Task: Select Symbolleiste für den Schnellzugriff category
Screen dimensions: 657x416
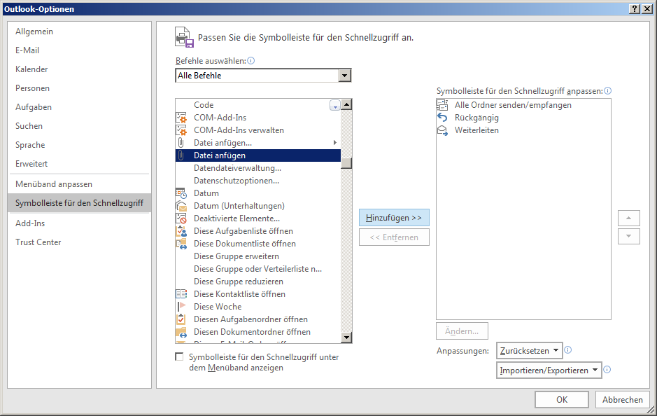Action: pos(79,203)
